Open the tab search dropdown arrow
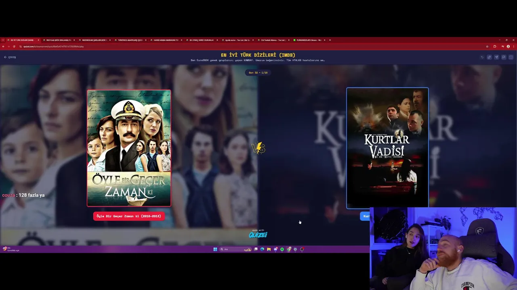The image size is (517, 290). tap(3, 40)
